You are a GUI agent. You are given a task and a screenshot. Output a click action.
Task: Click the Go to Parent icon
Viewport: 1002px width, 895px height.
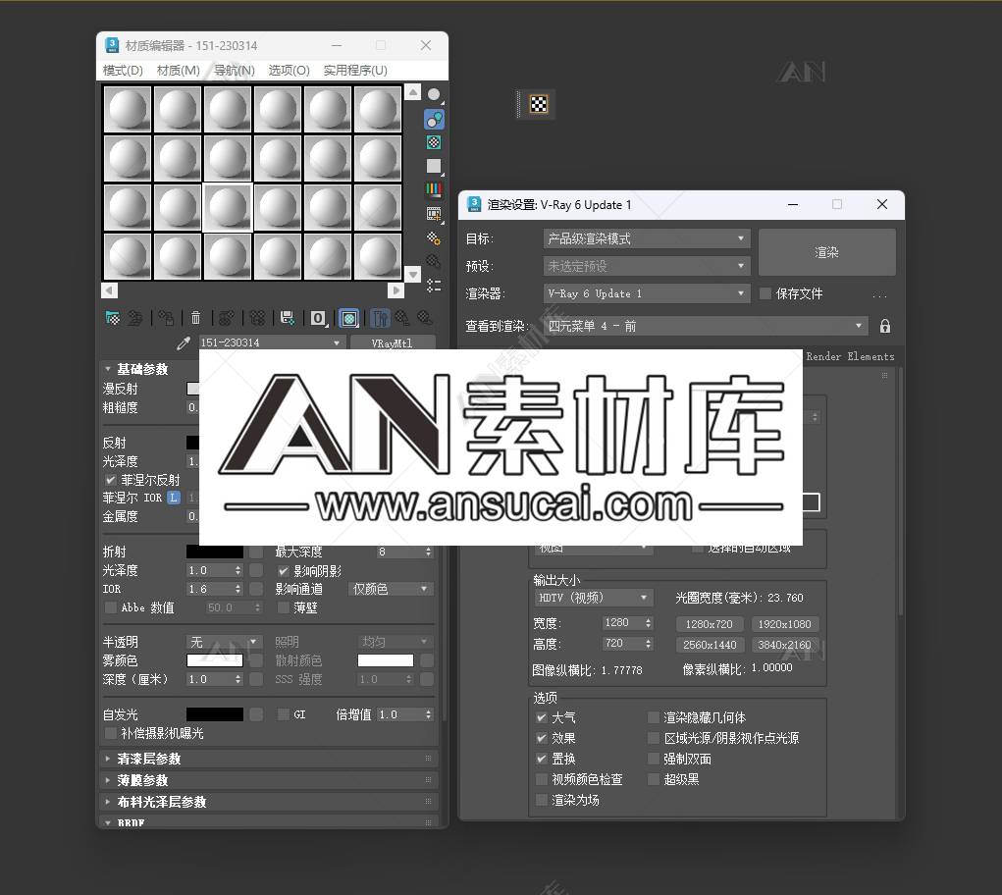[402, 318]
